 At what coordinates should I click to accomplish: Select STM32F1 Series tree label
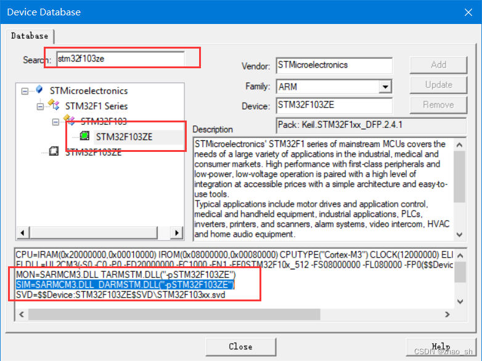[x=96, y=106]
